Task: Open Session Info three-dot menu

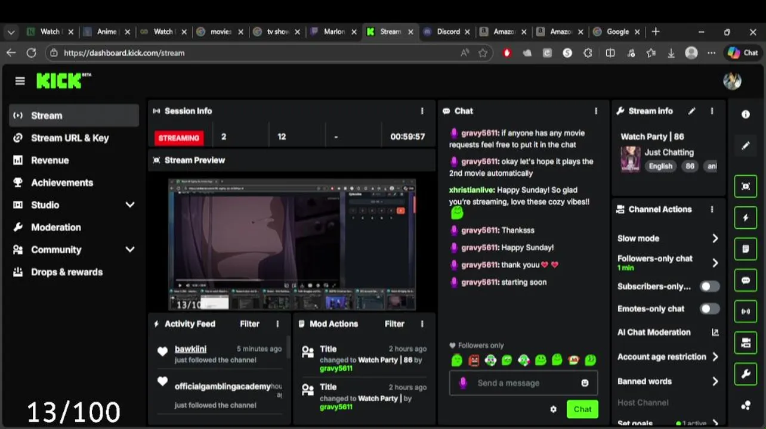Action: [422, 111]
